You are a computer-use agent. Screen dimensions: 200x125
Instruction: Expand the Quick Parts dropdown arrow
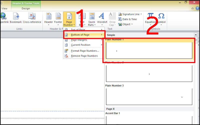95,25
